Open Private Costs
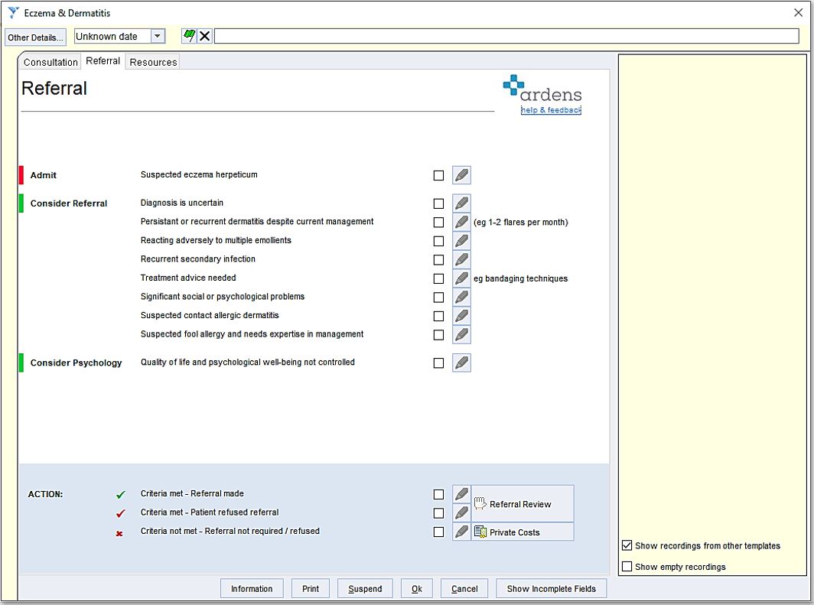814x605 pixels. (523, 532)
